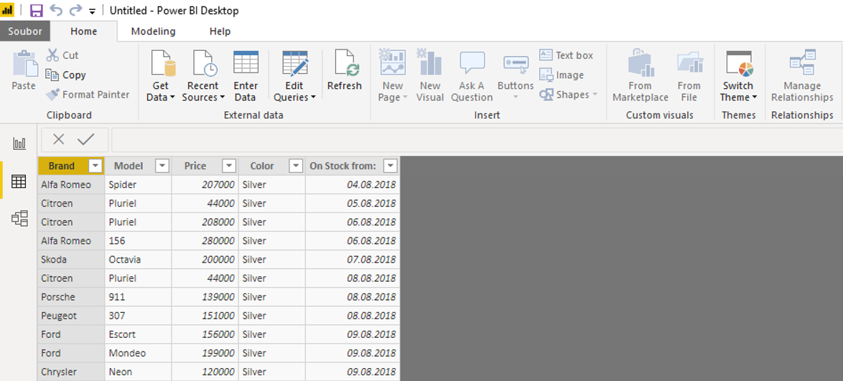The width and height of the screenshot is (843, 381).
Task: Switch to Report view in sidebar
Action: (x=19, y=143)
